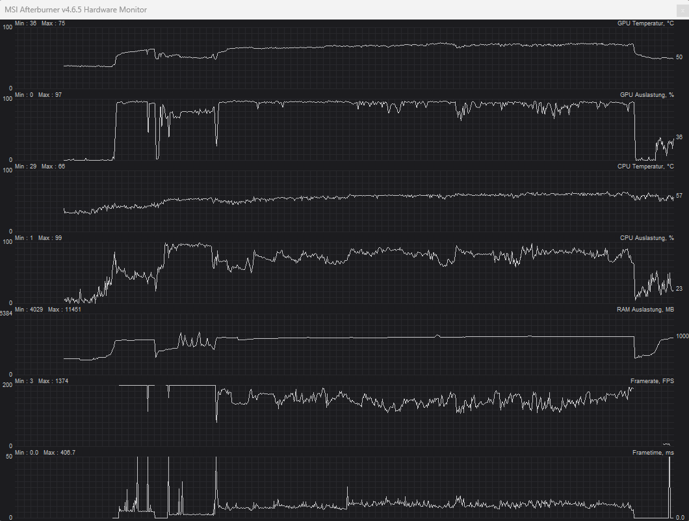
Task: Select the 'CPU Auslastung, %' graph label
Action: [x=647, y=238]
